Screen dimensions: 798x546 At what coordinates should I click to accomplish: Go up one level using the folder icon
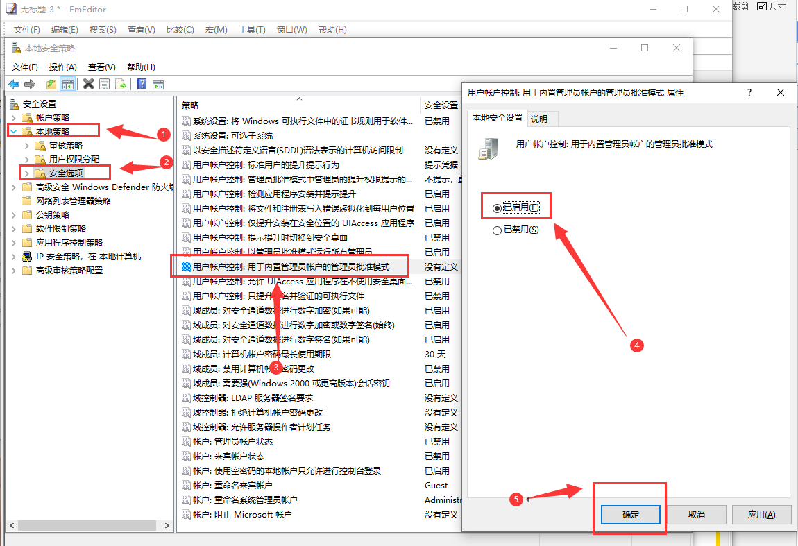point(51,85)
